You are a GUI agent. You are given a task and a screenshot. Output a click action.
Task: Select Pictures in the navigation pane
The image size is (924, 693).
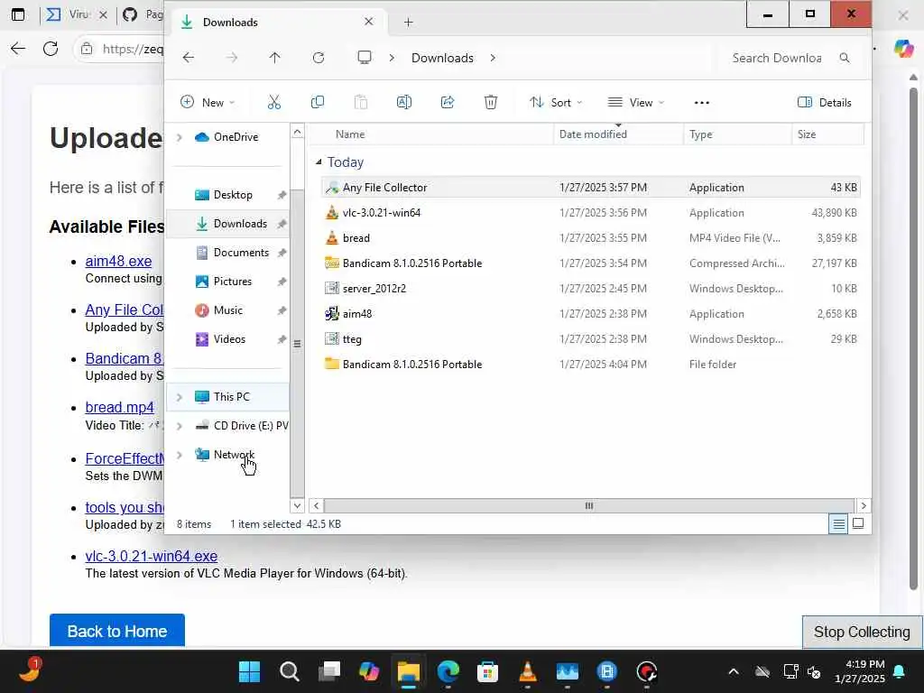[x=232, y=282]
